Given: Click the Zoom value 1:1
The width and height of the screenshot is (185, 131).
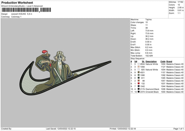Looking at the screenshot, I should (x=179, y=13).
